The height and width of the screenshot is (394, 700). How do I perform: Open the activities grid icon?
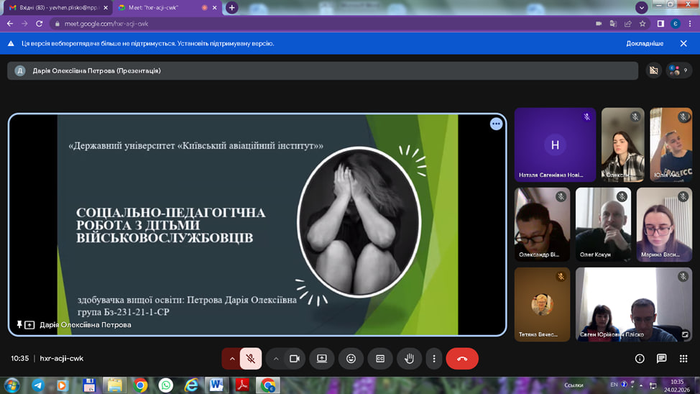[683, 358]
